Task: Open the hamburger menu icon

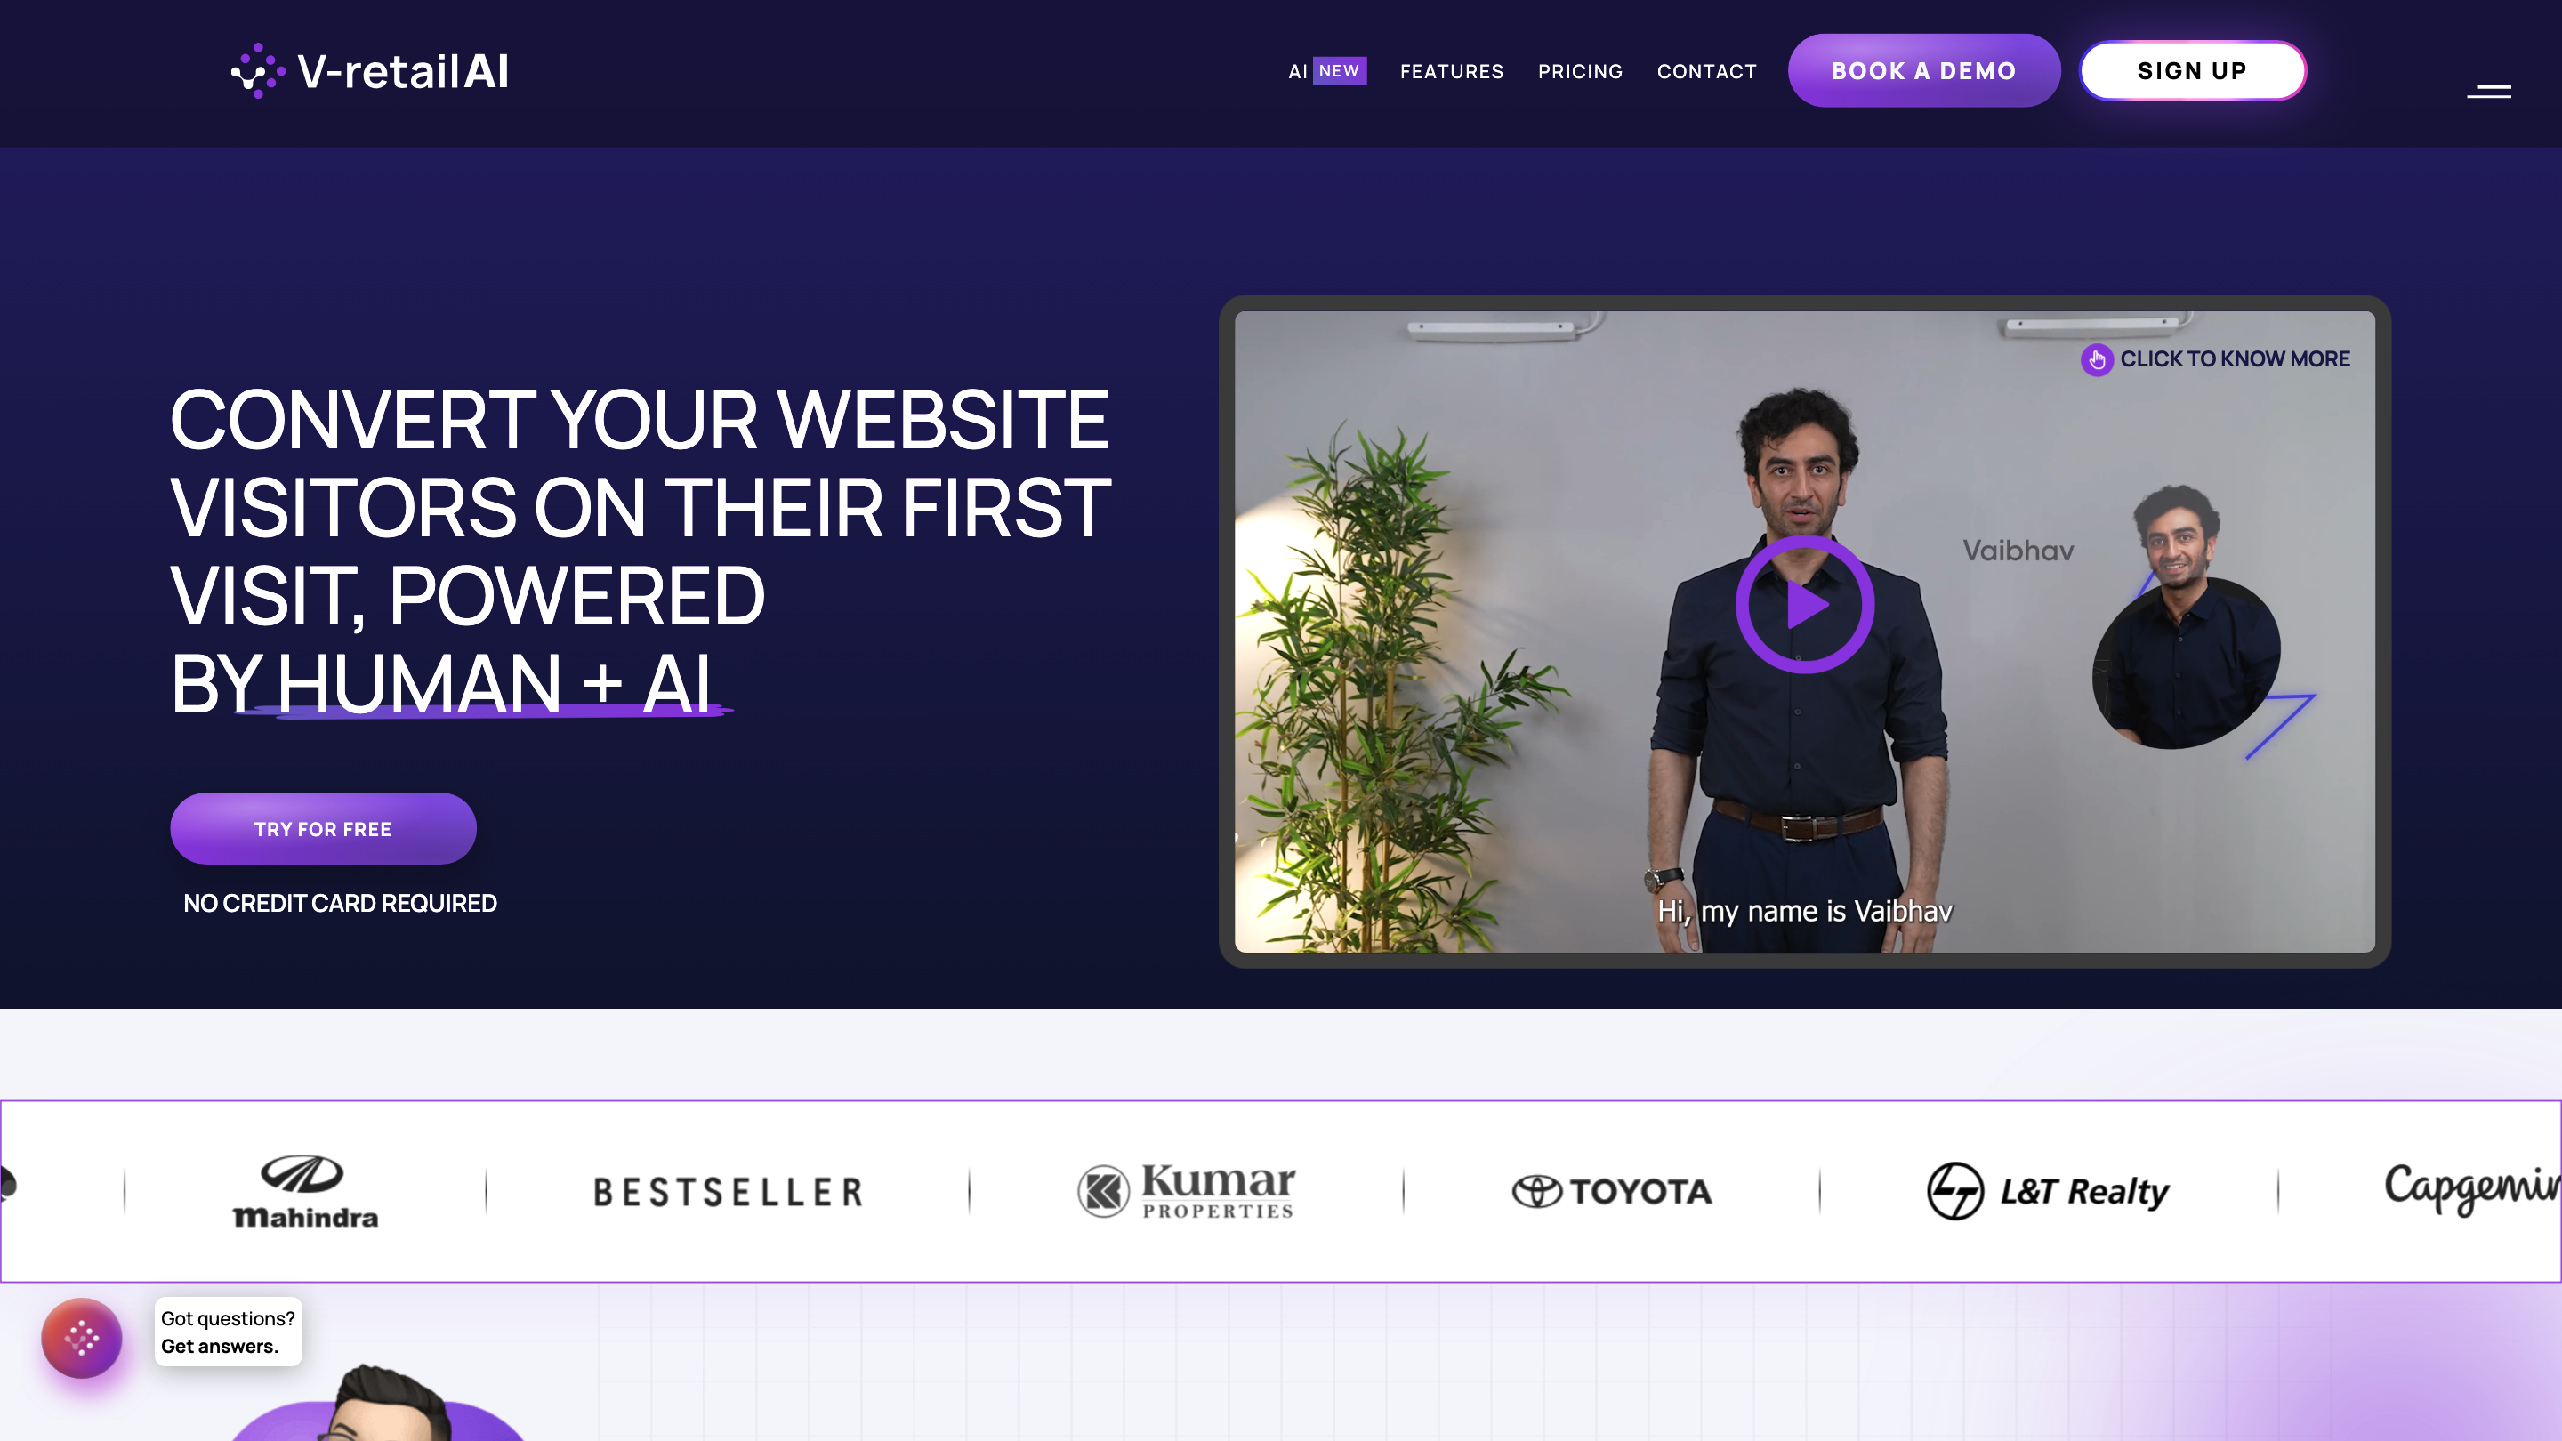Action: pos(2488,92)
